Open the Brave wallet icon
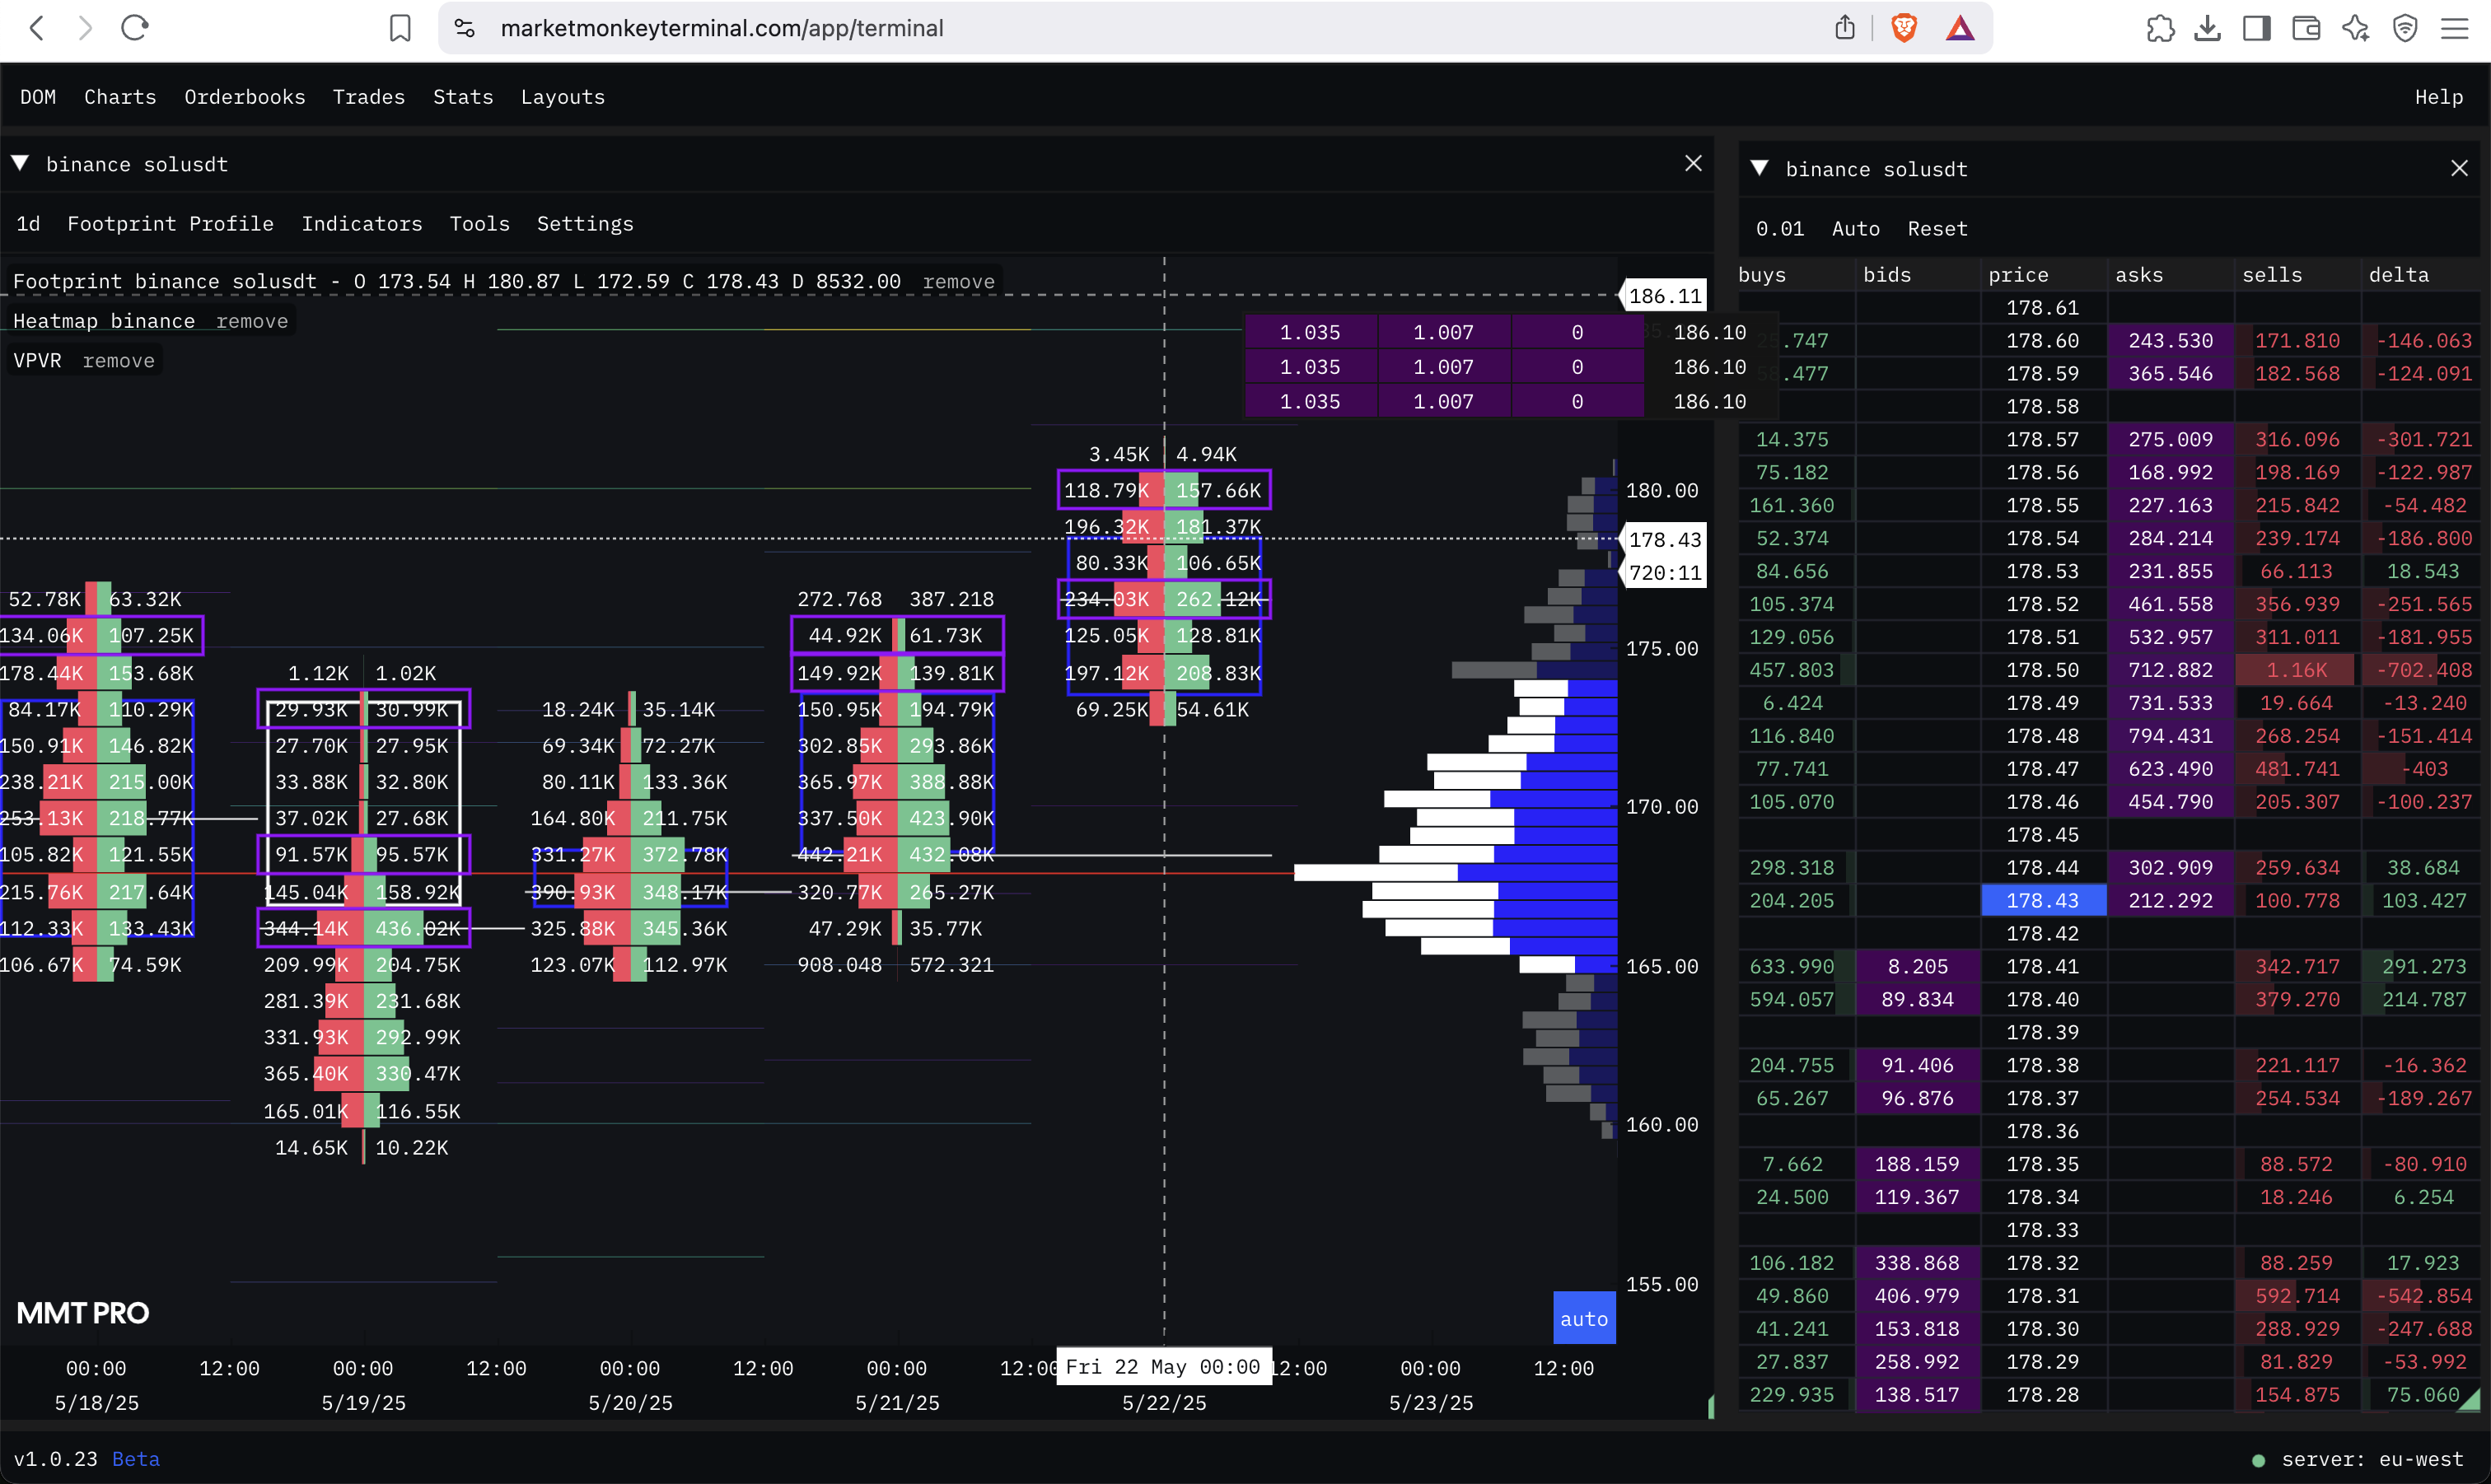The height and width of the screenshot is (1484, 2491). click(2306, 28)
